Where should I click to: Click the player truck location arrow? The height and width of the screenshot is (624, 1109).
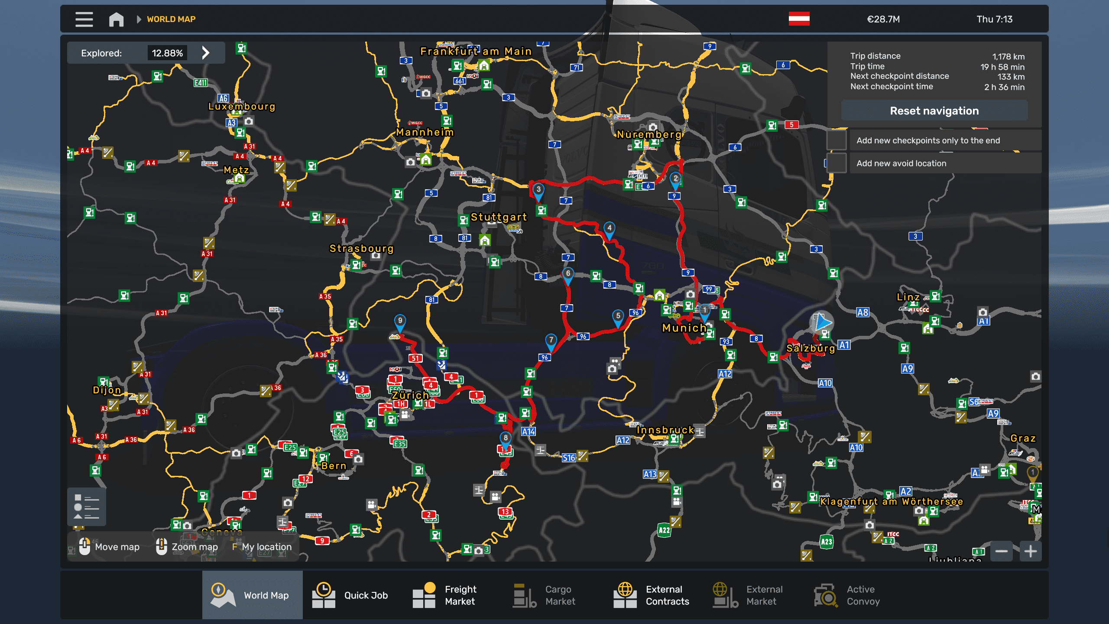821,322
